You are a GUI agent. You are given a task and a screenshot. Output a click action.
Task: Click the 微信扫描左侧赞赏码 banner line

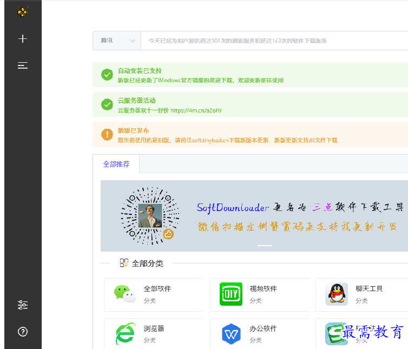coord(297,227)
